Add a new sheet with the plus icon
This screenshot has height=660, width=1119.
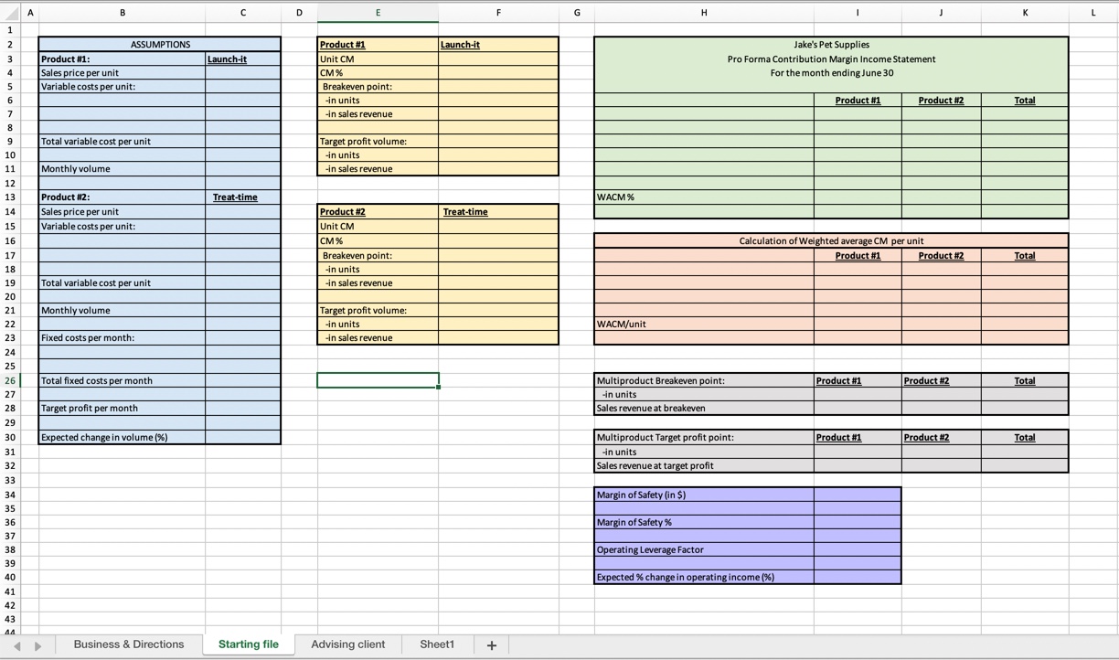coord(491,644)
